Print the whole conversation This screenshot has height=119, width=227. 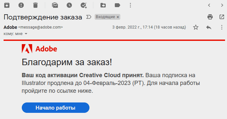[x=210, y=17]
